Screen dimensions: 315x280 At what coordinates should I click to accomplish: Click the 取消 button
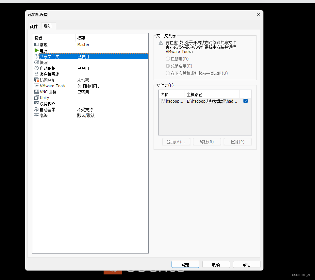point(216,265)
